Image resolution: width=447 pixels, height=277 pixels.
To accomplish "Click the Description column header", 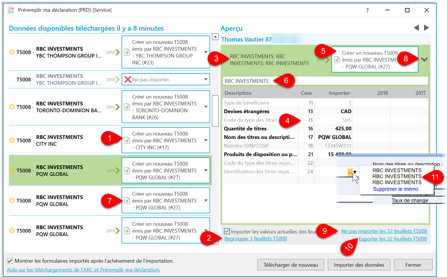I will coord(238,93).
